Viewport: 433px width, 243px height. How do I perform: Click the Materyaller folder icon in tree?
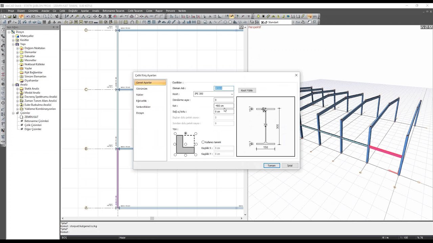(17, 36)
